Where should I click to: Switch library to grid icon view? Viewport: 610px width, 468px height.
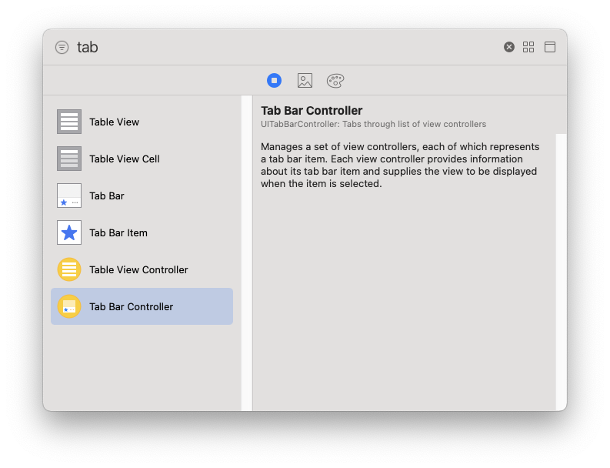(528, 47)
